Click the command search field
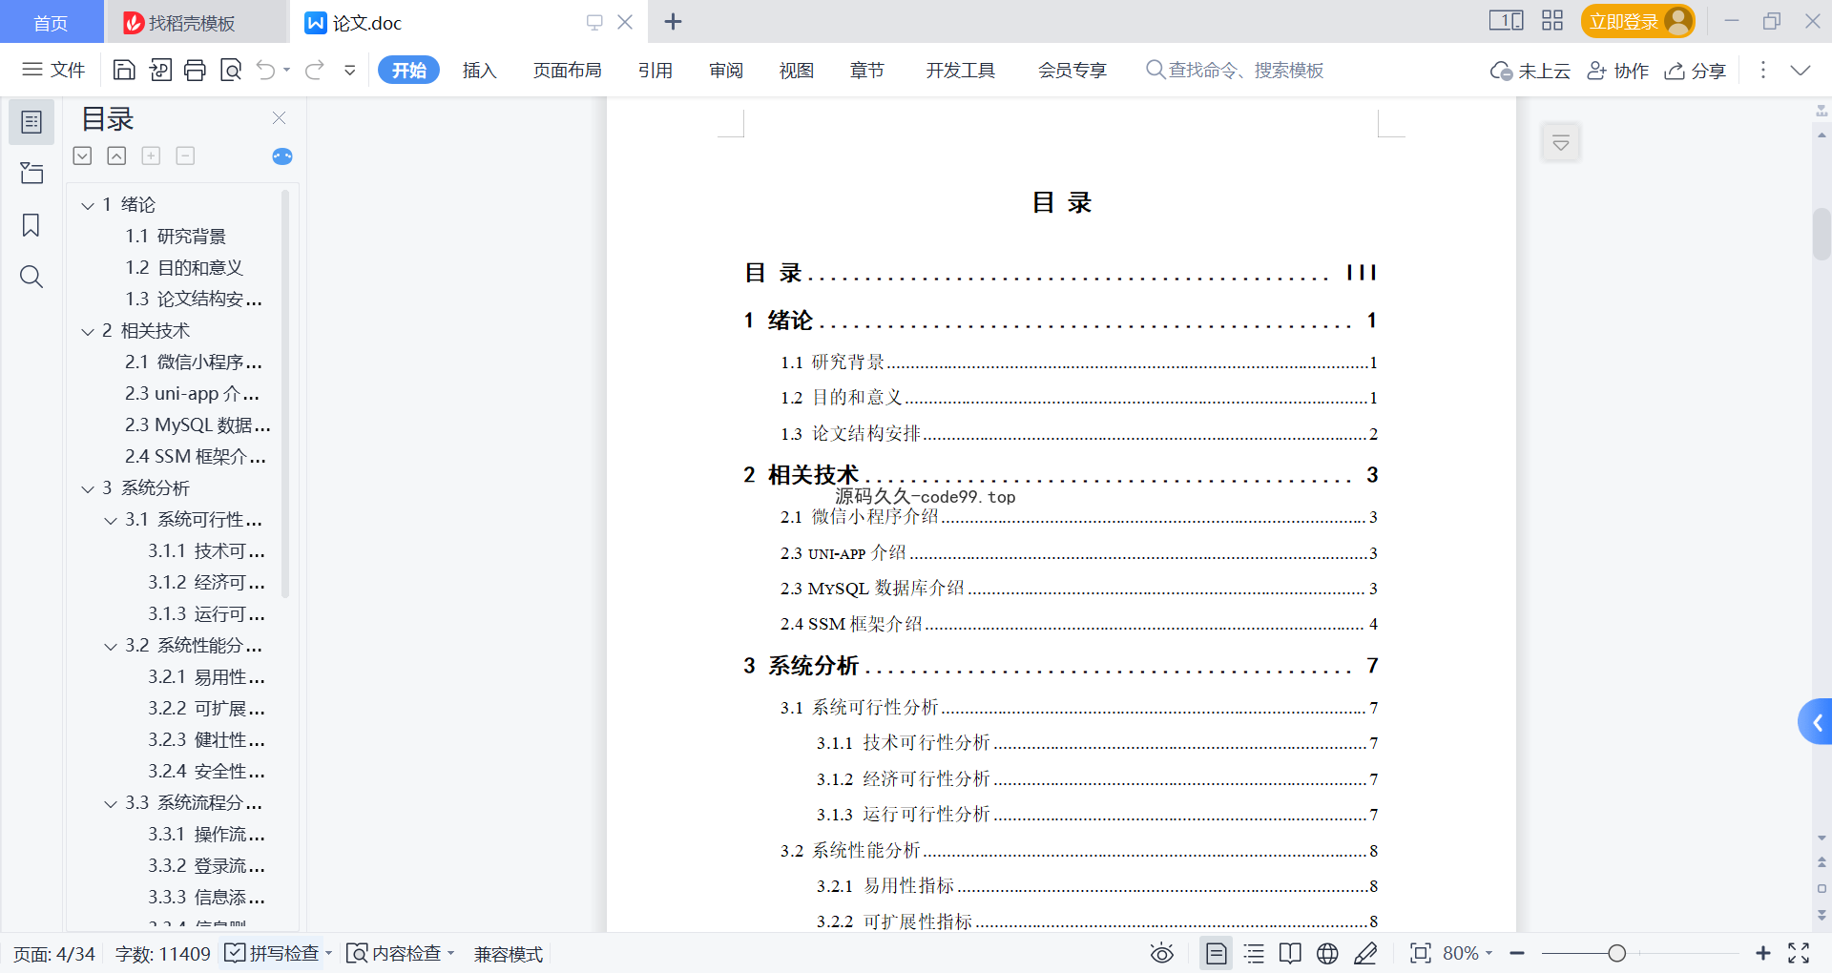 pyautogui.click(x=1235, y=70)
